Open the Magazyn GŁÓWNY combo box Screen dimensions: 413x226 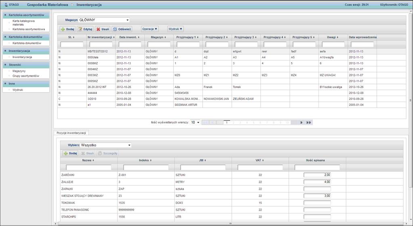point(104,20)
